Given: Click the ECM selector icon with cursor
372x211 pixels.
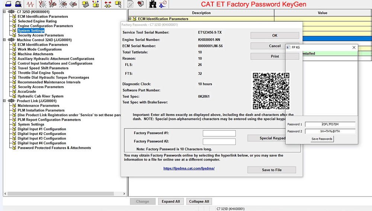Looking at the screenshot, I should [118, 4].
